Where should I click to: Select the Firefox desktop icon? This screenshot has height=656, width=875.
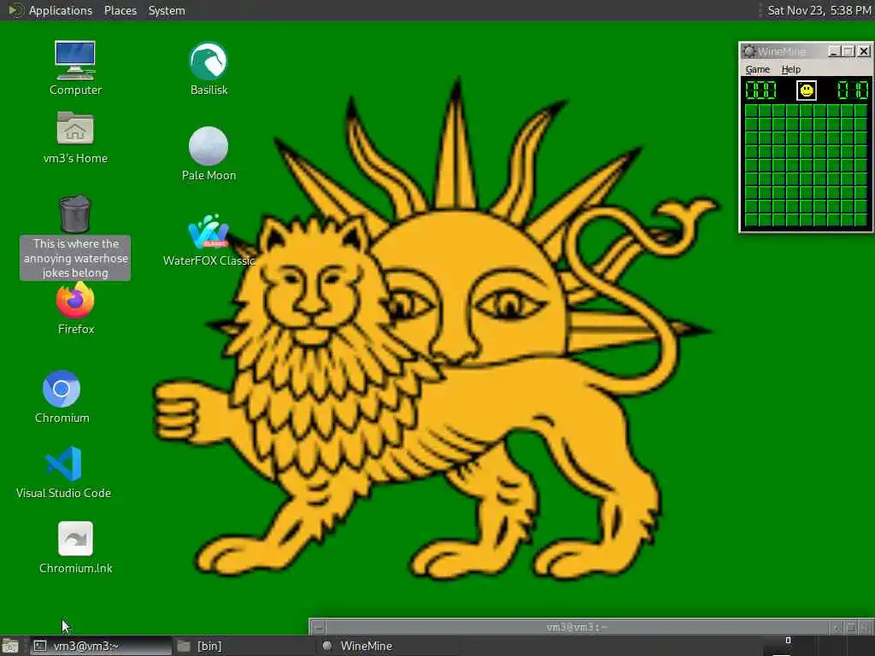click(x=75, y=300)
